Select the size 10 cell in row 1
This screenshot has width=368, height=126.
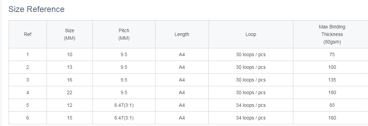click(x=69, y=55)
